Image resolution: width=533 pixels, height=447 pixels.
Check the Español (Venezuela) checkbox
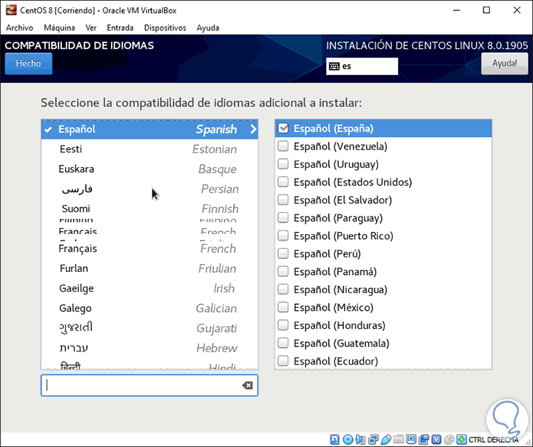click(x=283, y=147)
